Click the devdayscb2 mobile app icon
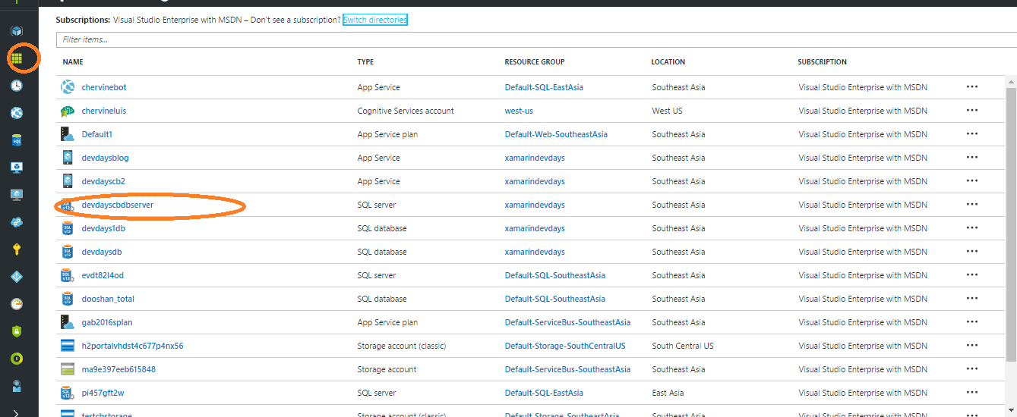Screen dimensions: 1017x417 pyautogui.click(x=68, y=181)
